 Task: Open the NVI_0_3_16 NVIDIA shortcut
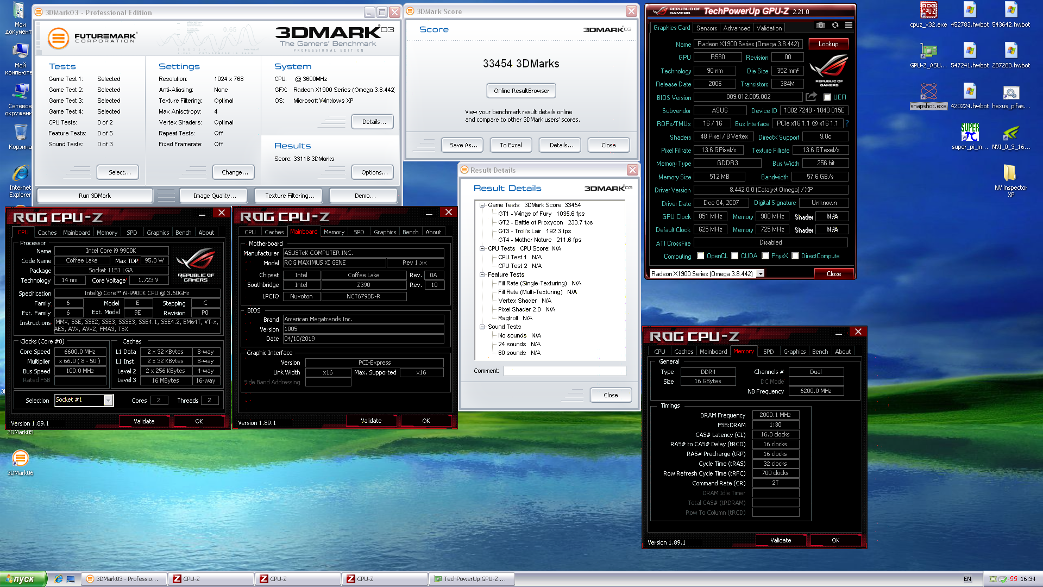coord(1011,137)
